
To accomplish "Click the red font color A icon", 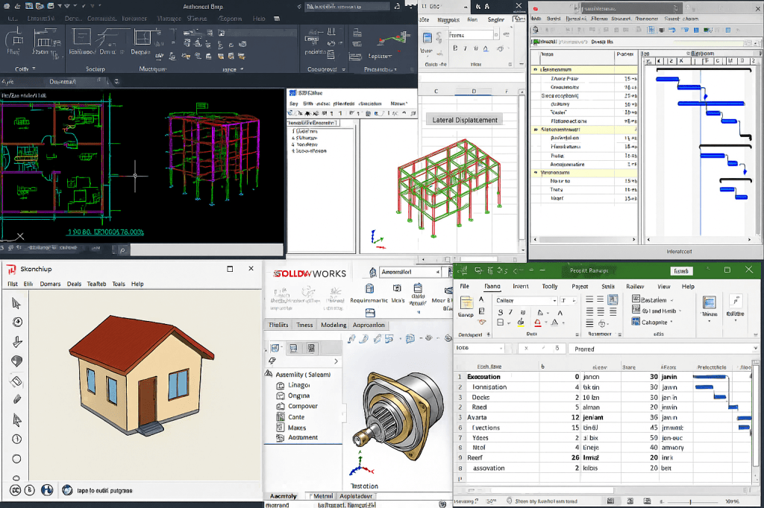I will click(538, 323).
